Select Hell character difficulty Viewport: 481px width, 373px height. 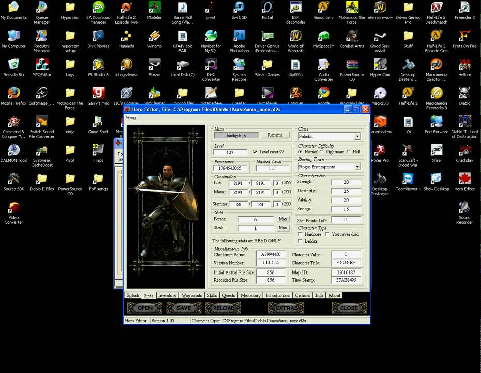(349, 152)
